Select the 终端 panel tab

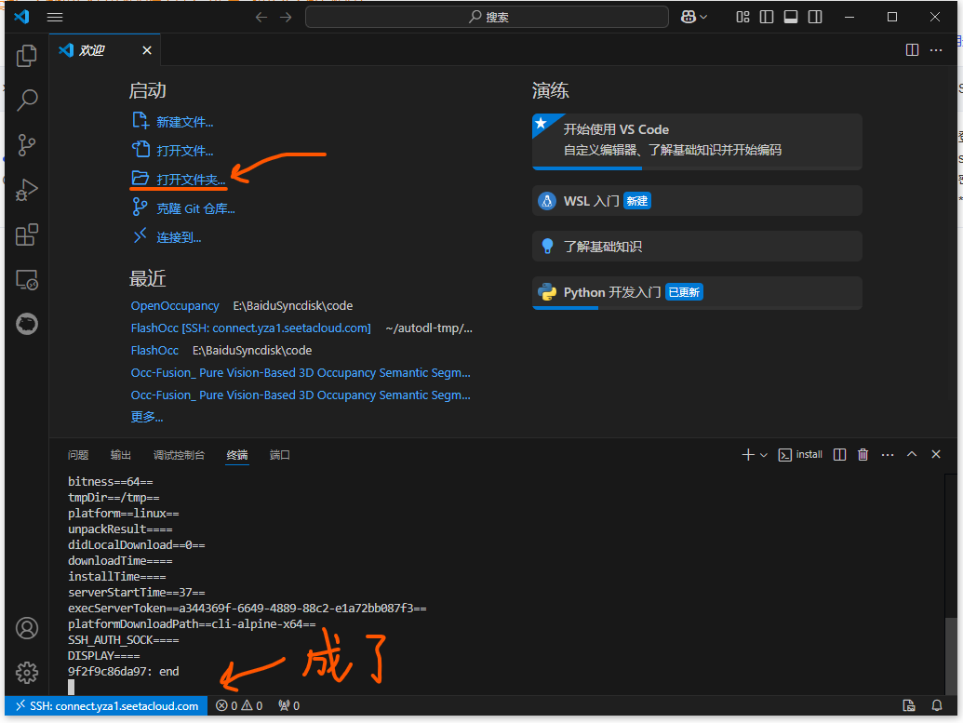(237, 455)
